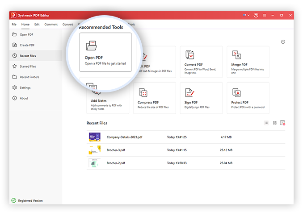The image size is (303, 216).
Task: Click the Registered Version checkmark icon
Action: coord(14,200)
